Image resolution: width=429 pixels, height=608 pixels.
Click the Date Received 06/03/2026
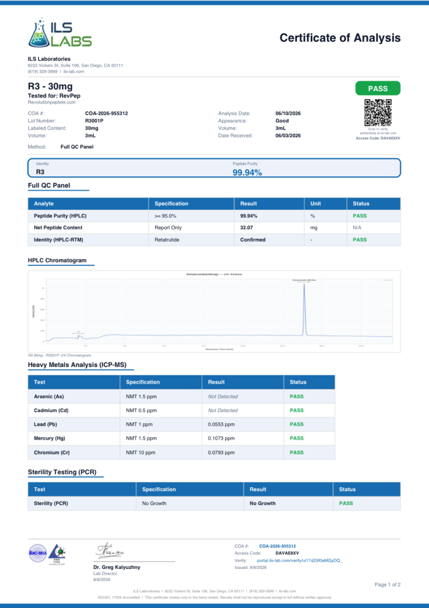click(288, 135)
